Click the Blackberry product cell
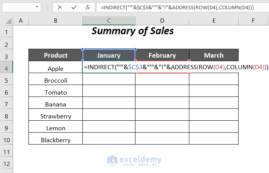Screen dimensions: 269x173 (x=55, y=140)
